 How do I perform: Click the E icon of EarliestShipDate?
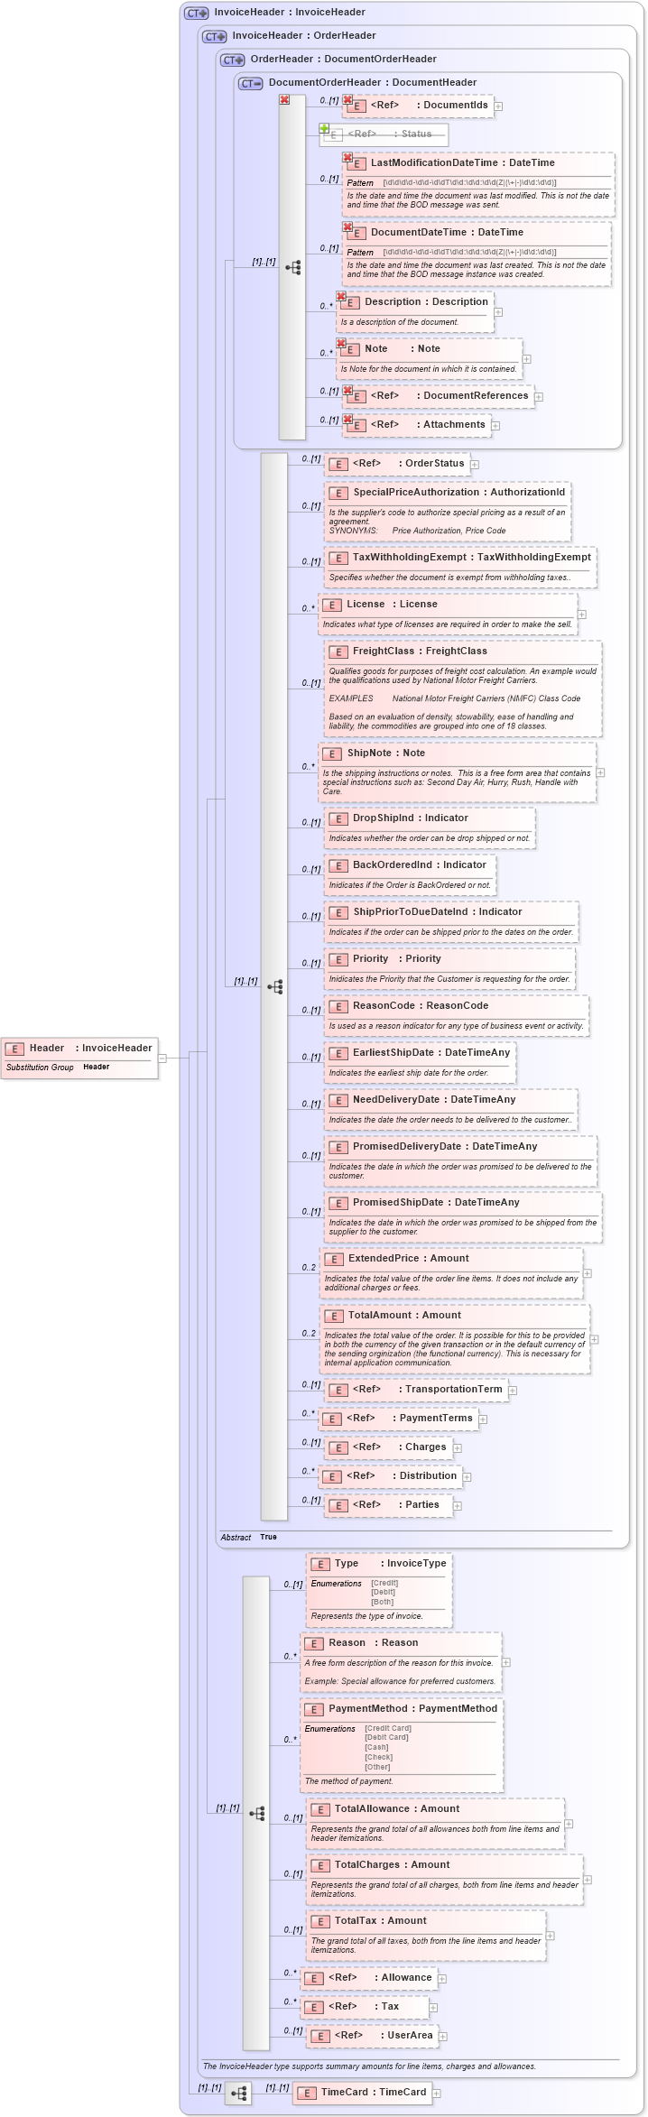[x=338, y=1053]
